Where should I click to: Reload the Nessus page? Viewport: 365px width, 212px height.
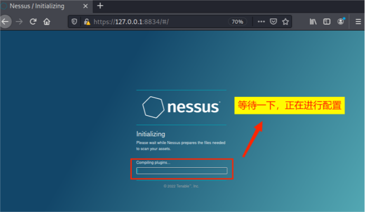33,22
